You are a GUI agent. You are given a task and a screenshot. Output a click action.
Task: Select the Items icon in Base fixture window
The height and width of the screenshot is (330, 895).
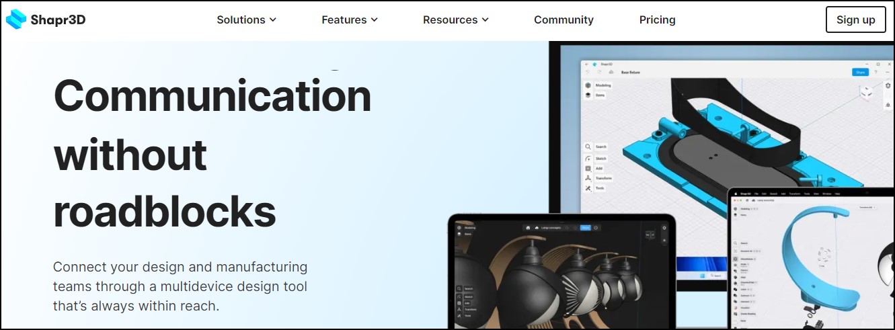click(x=588, y=95)
